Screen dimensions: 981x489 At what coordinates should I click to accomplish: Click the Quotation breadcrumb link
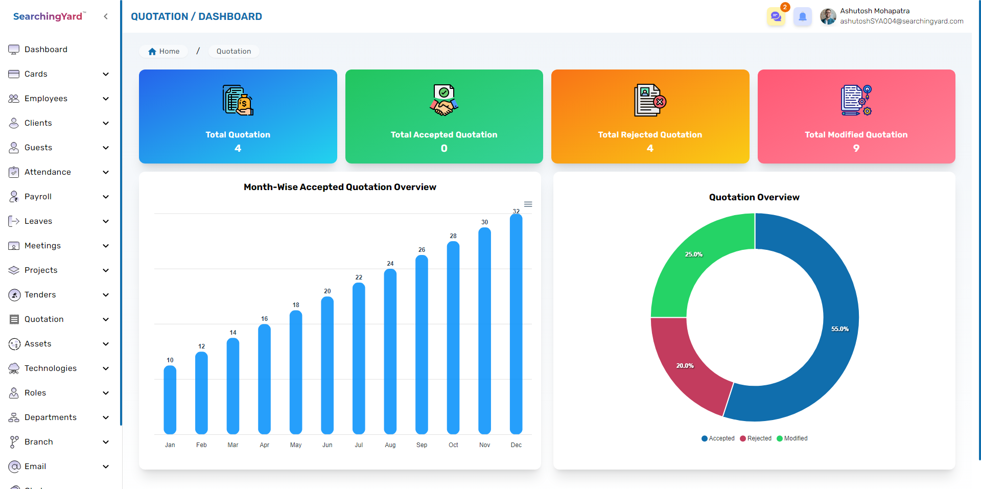point(233,52)
